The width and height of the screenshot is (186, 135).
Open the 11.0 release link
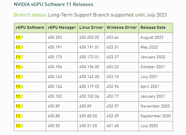(x=20, y=126)
